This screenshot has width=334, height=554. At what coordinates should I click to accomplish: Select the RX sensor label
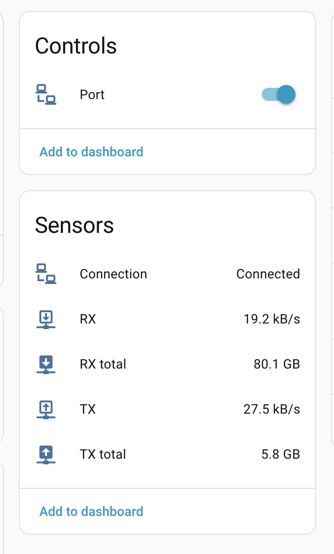pyautogui.click(x=88, y=319)
